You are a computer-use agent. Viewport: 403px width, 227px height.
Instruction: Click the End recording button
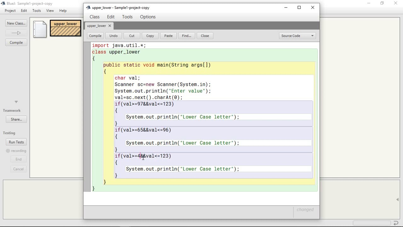[18, 159]
